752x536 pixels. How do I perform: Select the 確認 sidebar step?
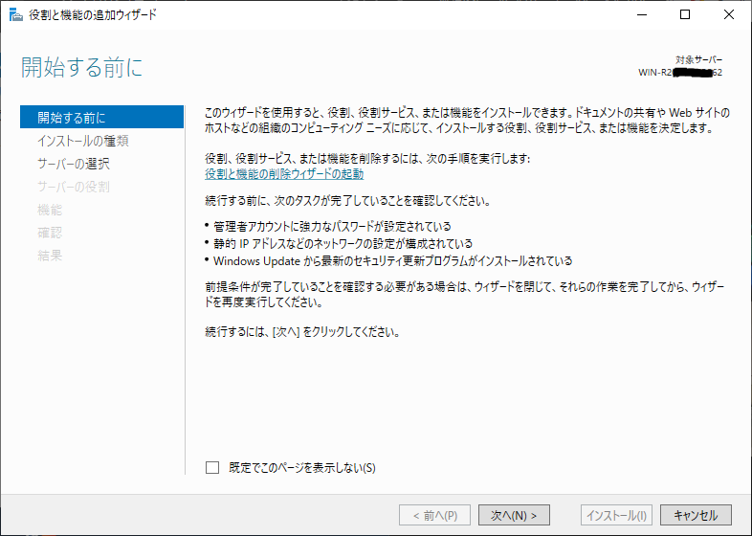coord(50,233)
